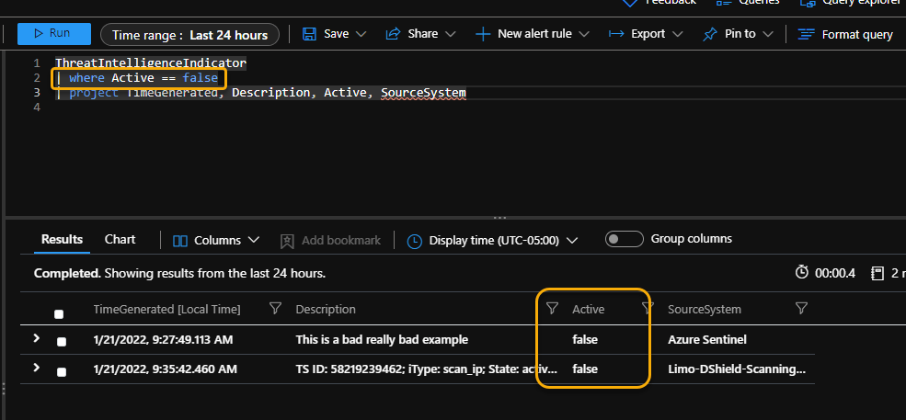Expand the Share dropdown chevron

[x=450, y=34]
